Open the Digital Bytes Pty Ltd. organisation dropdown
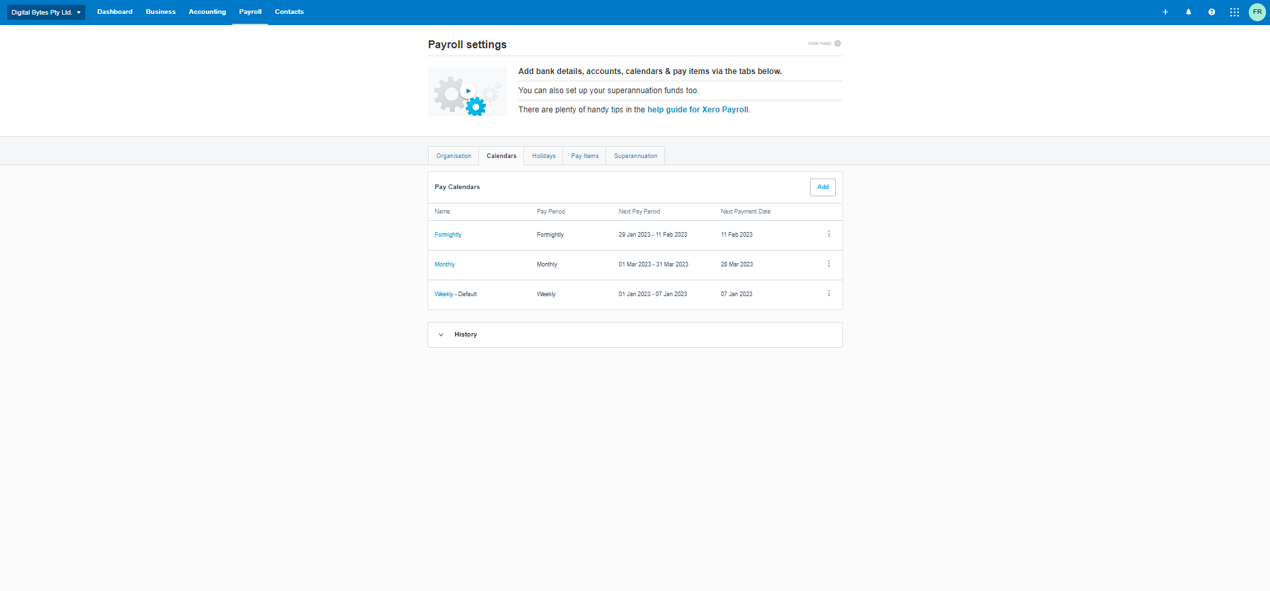Screen dimensions: 1270x591 46,12
